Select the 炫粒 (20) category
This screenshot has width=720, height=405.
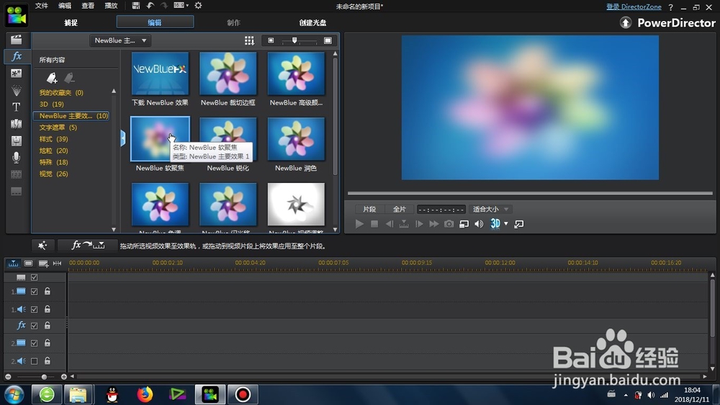53,151
